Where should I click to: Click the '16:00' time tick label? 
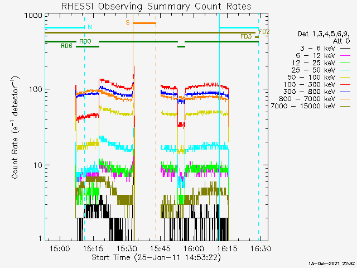pos(194,248)
